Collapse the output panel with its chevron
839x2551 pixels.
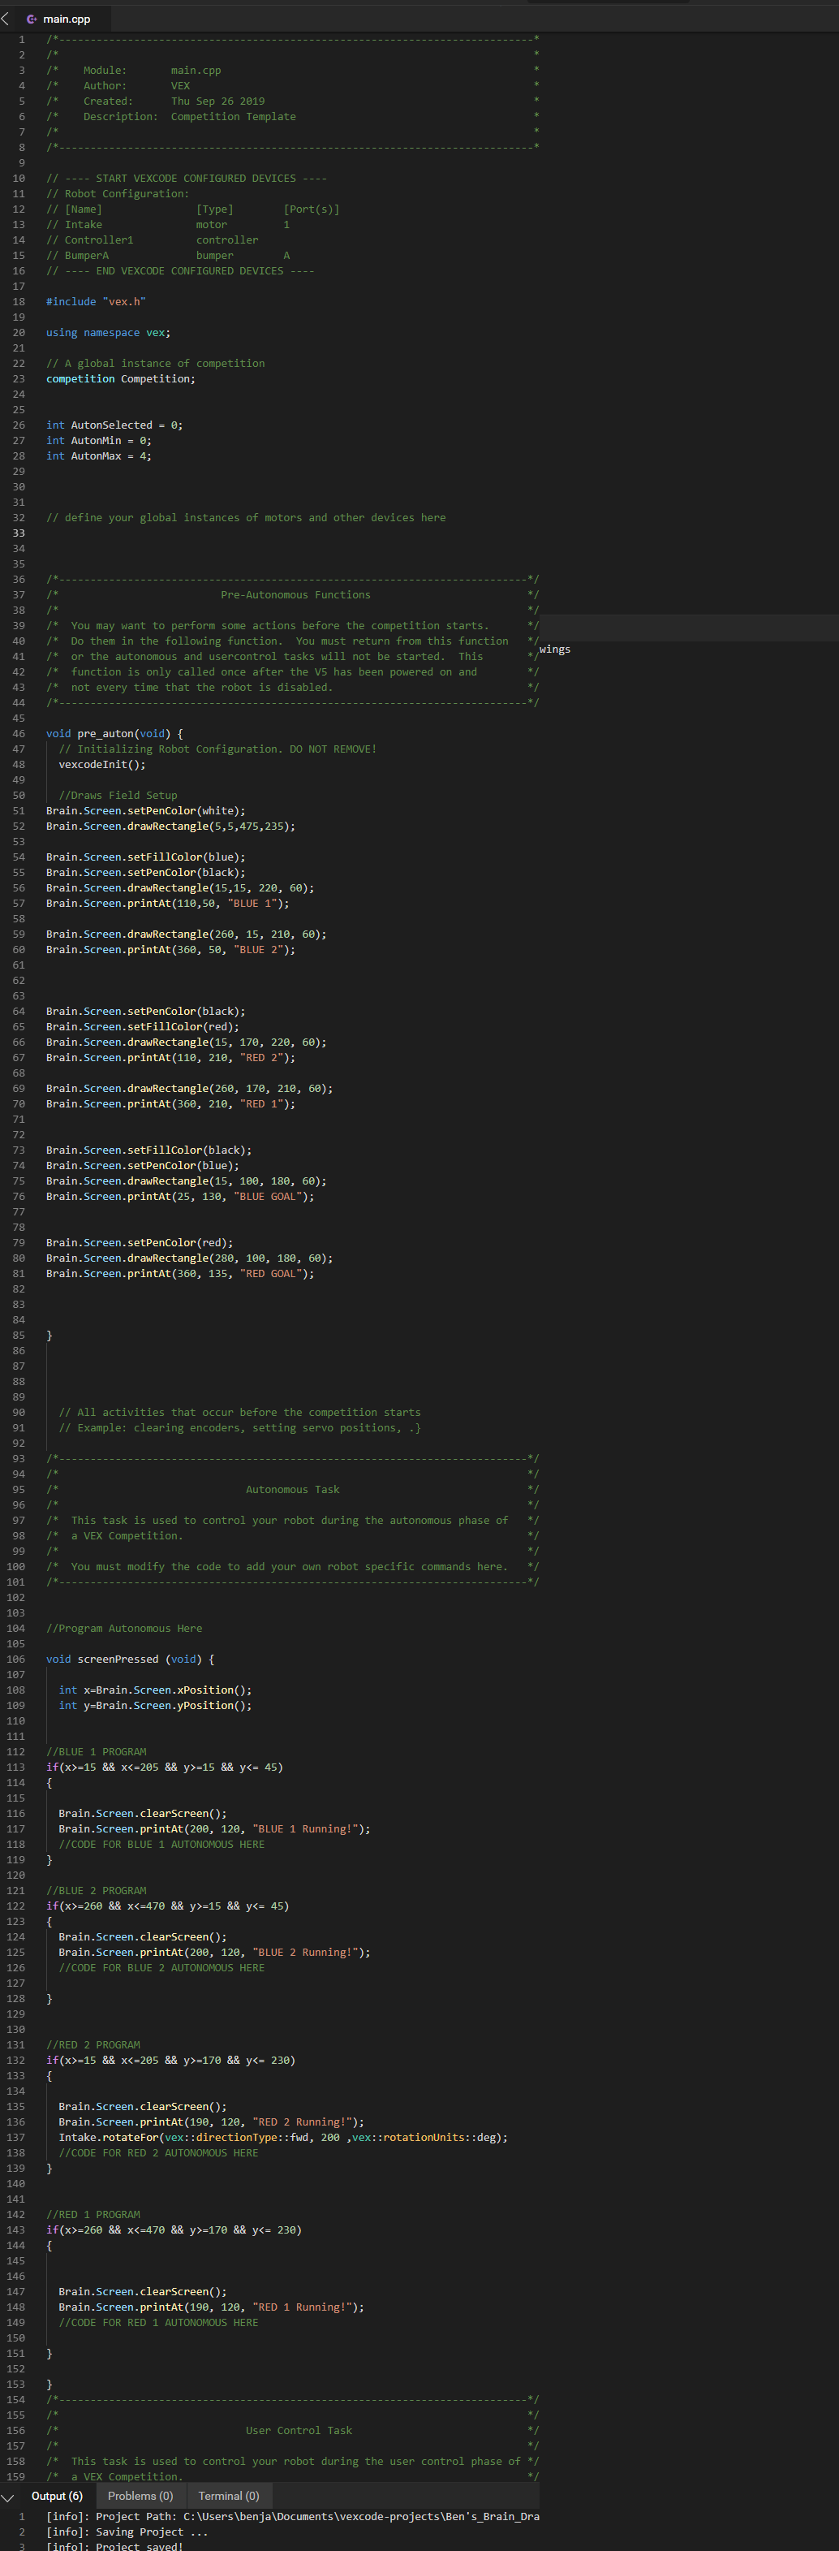click(8, 2497)
